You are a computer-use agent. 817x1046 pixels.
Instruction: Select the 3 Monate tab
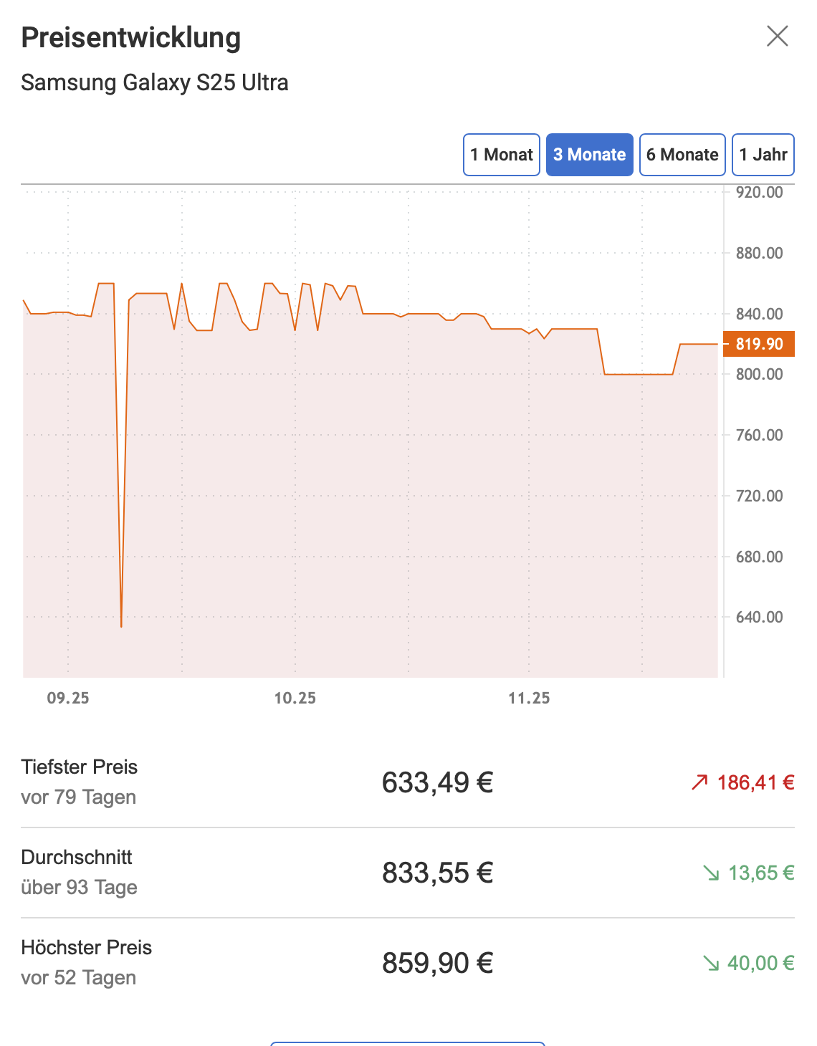pos(589,155)
